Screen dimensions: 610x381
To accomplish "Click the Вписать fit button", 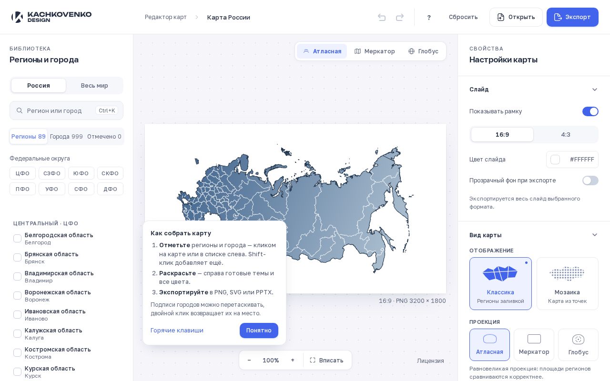I will [326, 360].
